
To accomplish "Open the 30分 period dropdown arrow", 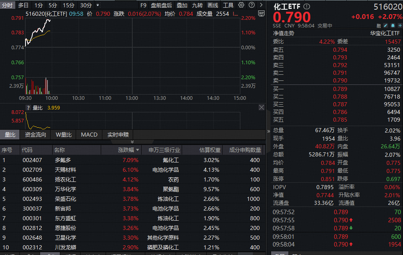I will pos(98,6).
